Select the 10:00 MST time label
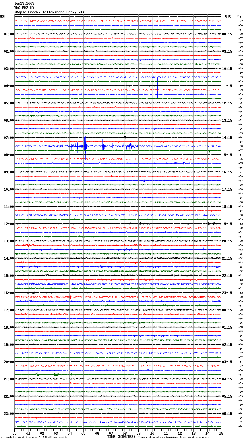244x441 pixels. [9, 189]
